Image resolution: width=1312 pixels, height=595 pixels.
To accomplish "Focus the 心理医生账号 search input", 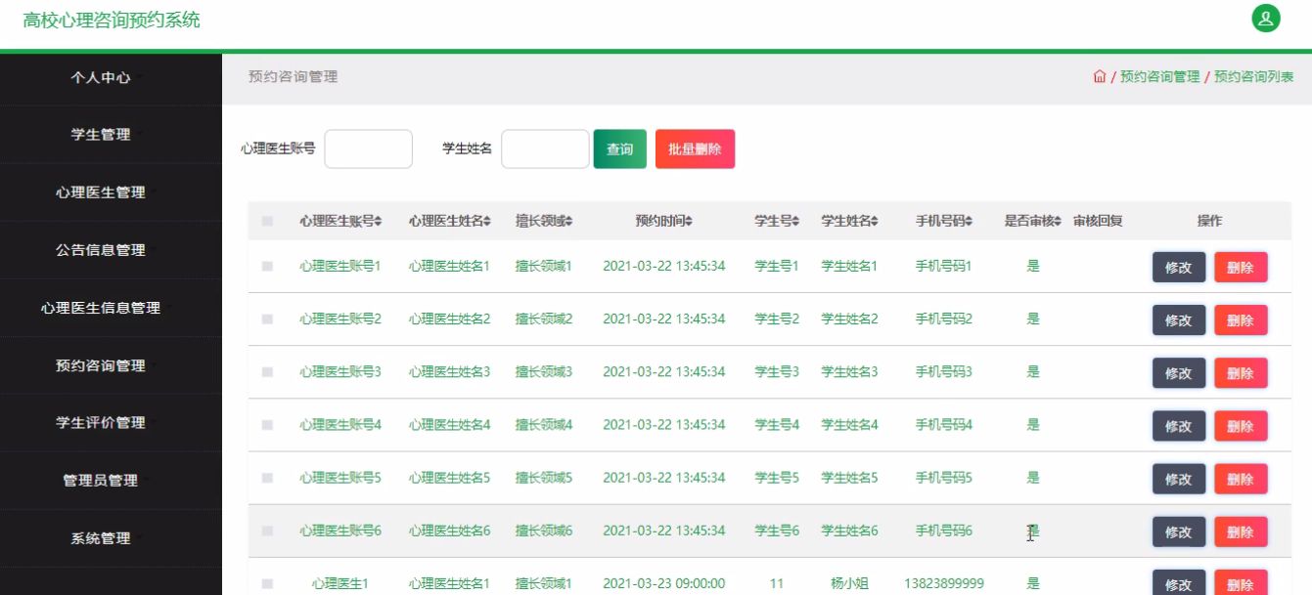I will pos(368,149).
